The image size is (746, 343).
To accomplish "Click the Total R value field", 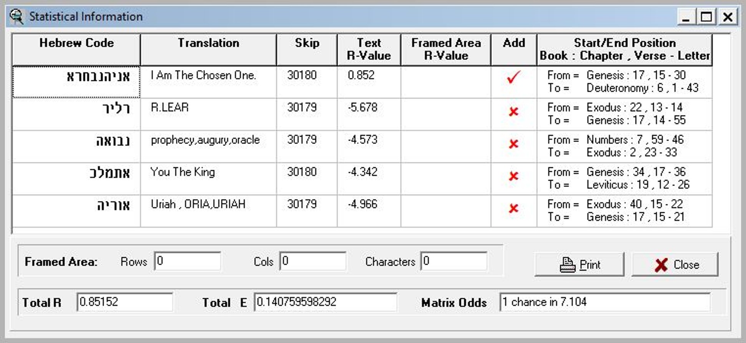I will [125, 302].
